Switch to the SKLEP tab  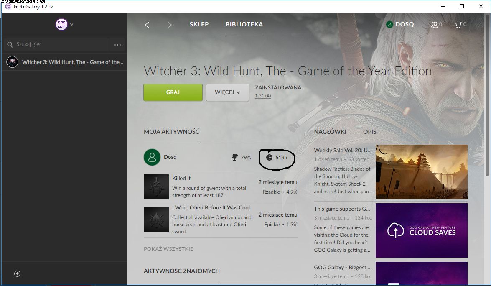199,24
